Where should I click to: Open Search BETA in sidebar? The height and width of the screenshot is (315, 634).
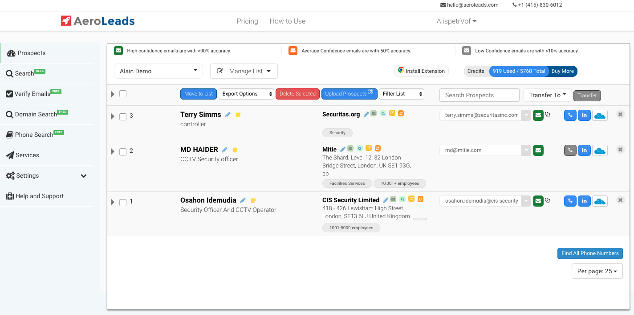(47, 73)
